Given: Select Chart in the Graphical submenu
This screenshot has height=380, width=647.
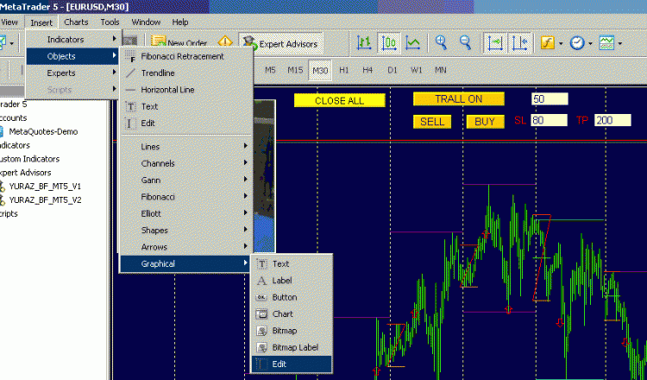Looking at the screenshot, I should pos(292,313).
